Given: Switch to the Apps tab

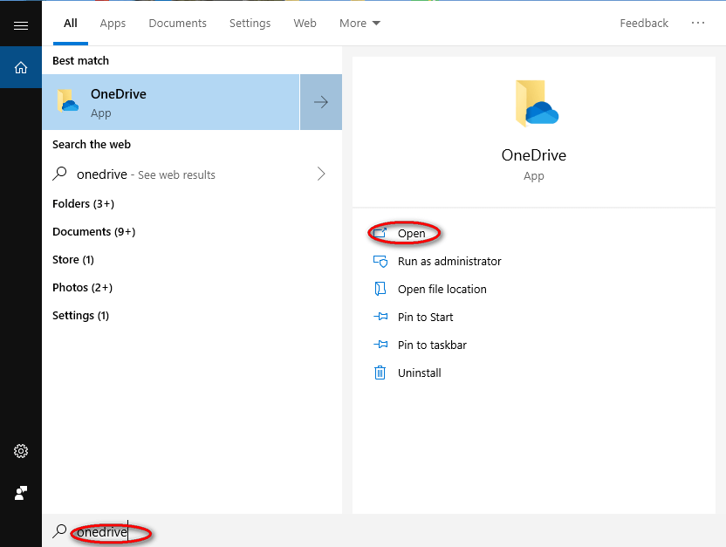Looking at the screenshot, I should coord(113,24).
